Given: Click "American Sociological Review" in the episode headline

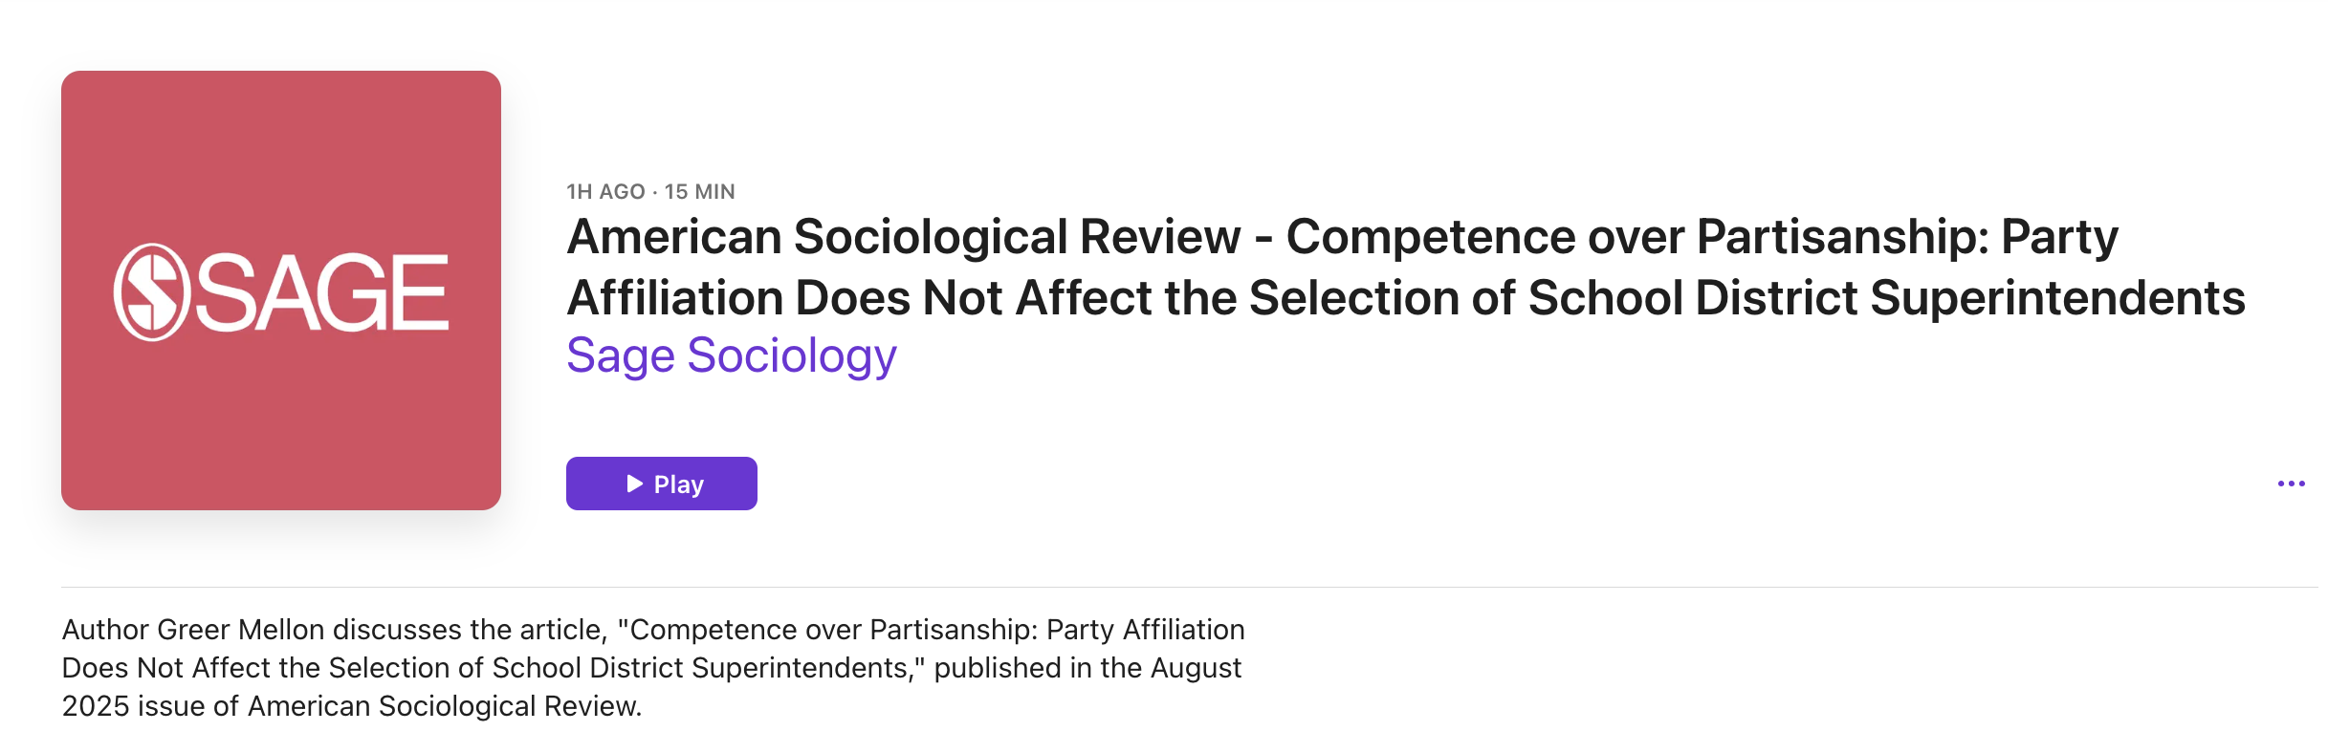Looking at the screenshot, I should (x=903, y=236).
